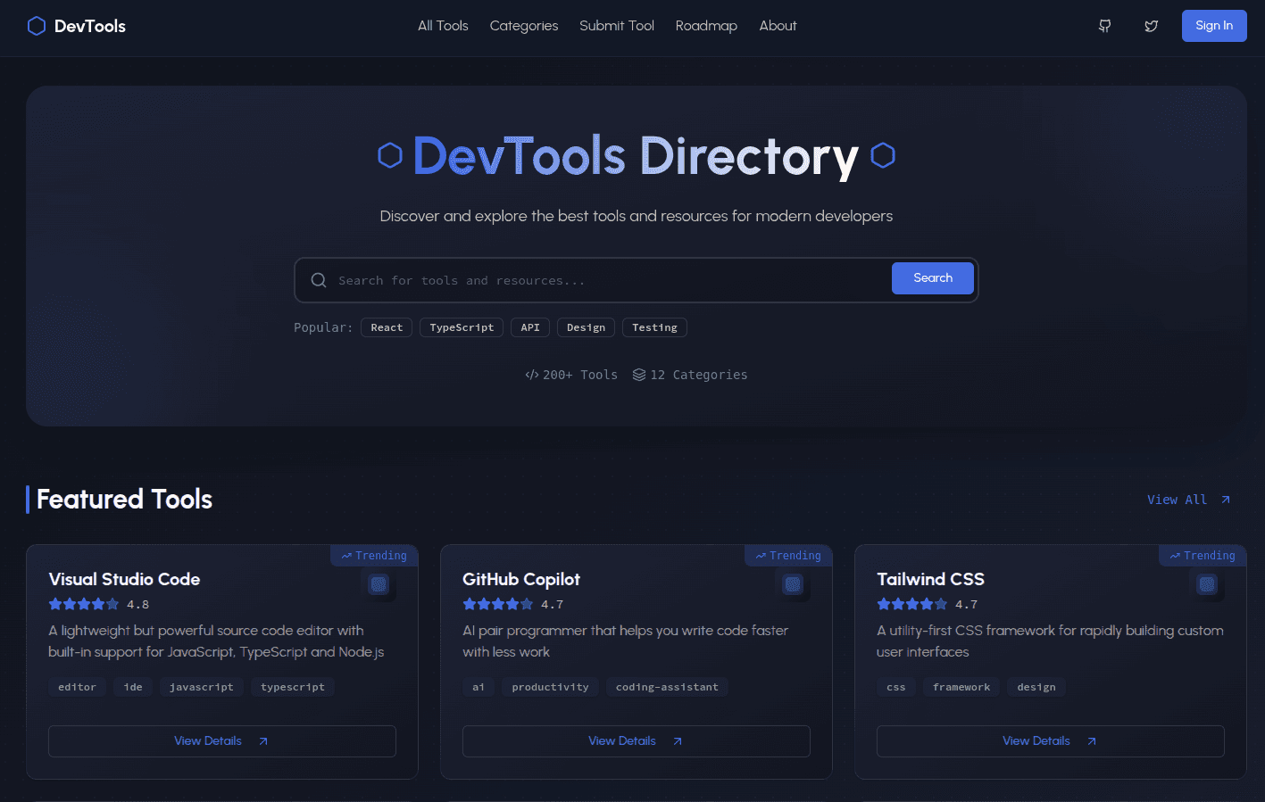The image size is (1265, 802).
Task: Select the editor tag on Visual Studio Code
Action: [x=77, y=686]
